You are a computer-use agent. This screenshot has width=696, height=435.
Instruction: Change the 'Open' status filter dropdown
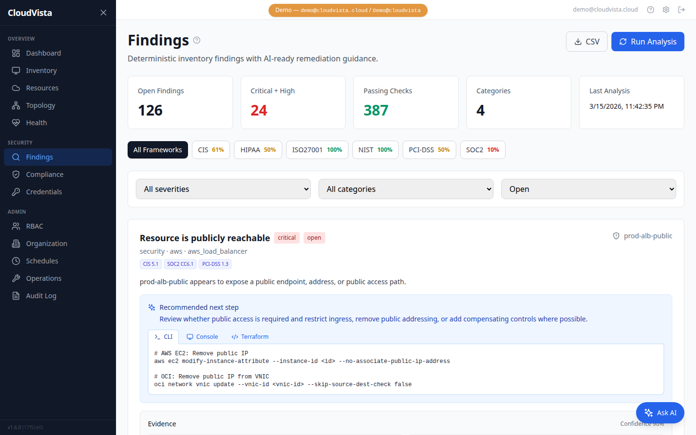click(x=588, y=189)
